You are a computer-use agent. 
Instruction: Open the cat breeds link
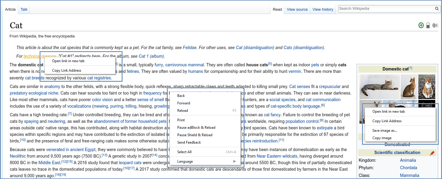click(35, 78)
